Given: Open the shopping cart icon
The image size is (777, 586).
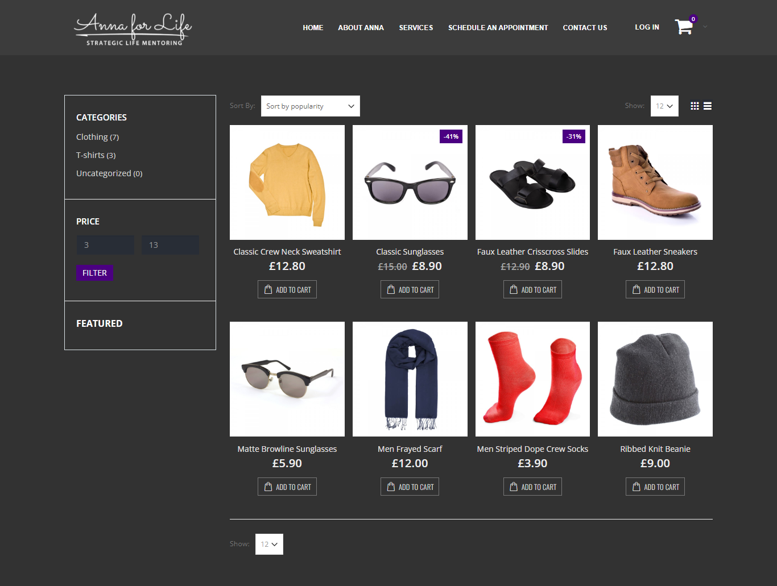Looking at the screenshot, I should 683,27.
